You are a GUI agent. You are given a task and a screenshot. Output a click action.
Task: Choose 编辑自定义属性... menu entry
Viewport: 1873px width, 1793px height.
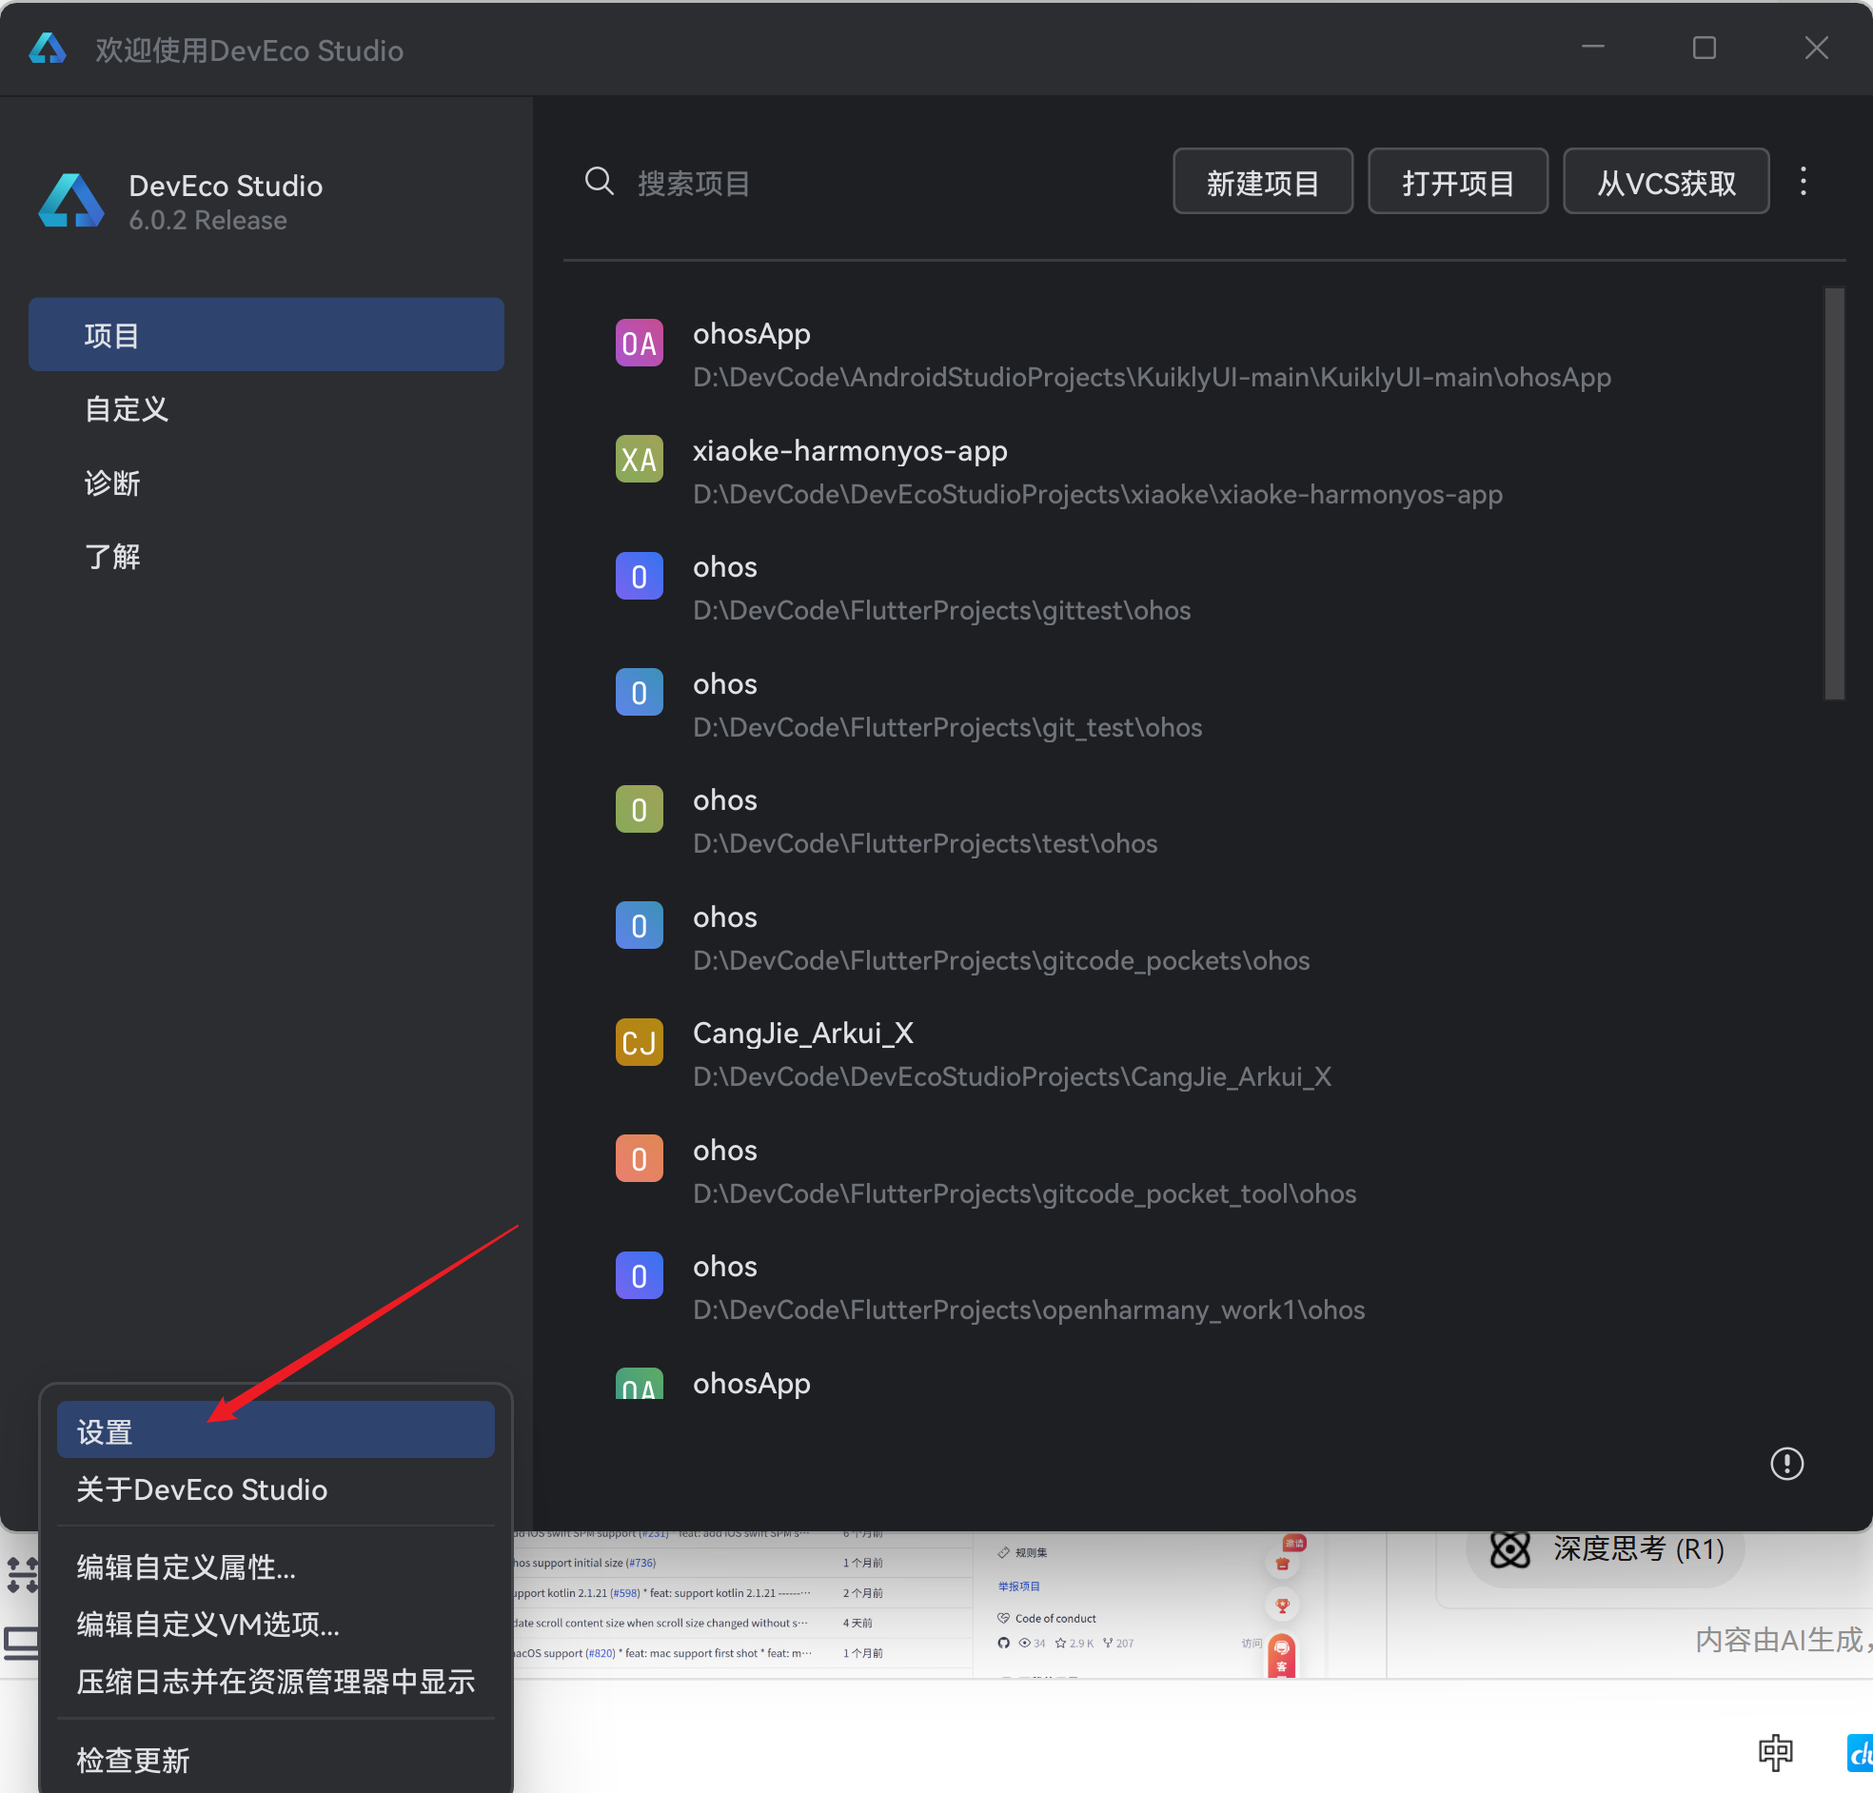pos(275,1566)
